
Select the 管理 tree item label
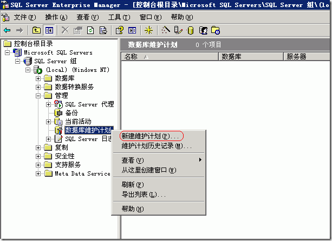click(61, 96)
